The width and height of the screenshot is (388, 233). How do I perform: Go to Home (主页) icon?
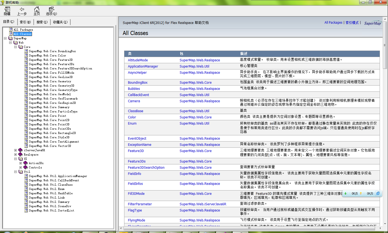tap(37, 9)
